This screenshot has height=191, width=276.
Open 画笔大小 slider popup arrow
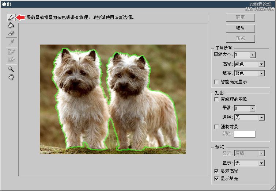252,55
